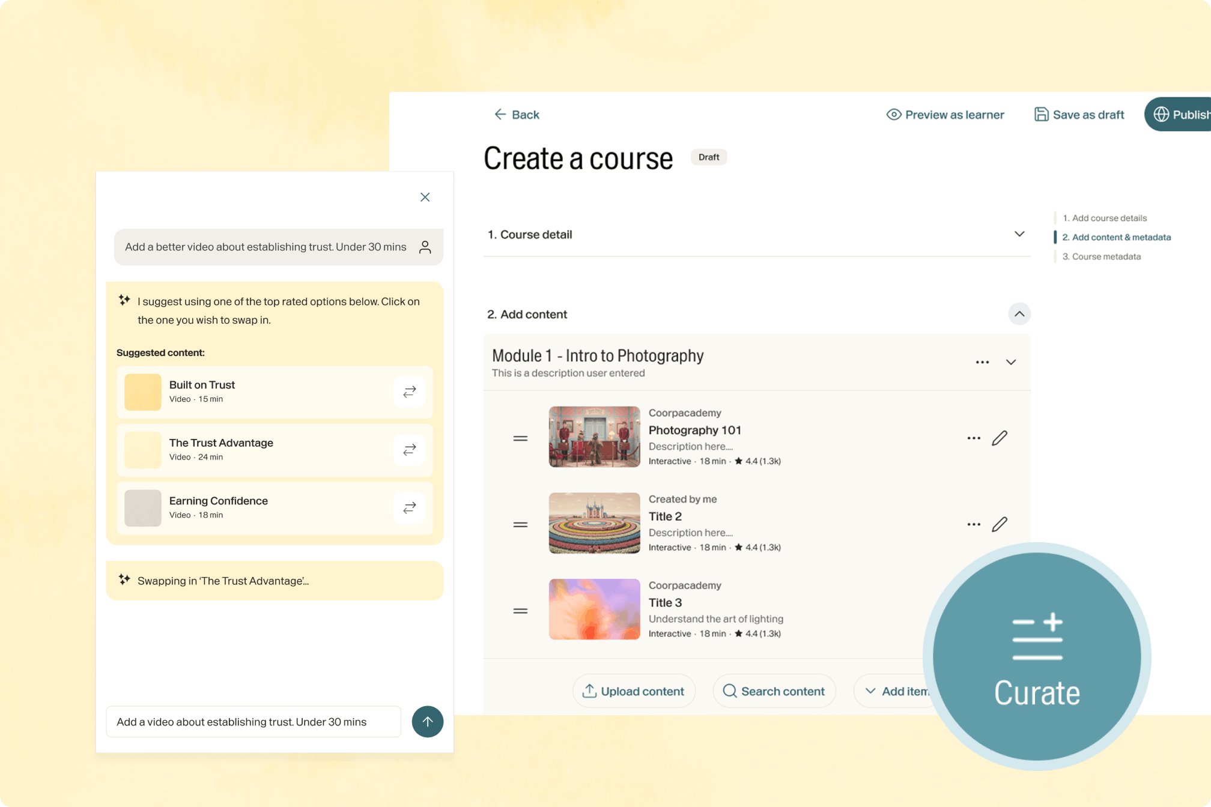Click Save as draft
This screenshot has height=807, width=1211.
click(1079, 115)
